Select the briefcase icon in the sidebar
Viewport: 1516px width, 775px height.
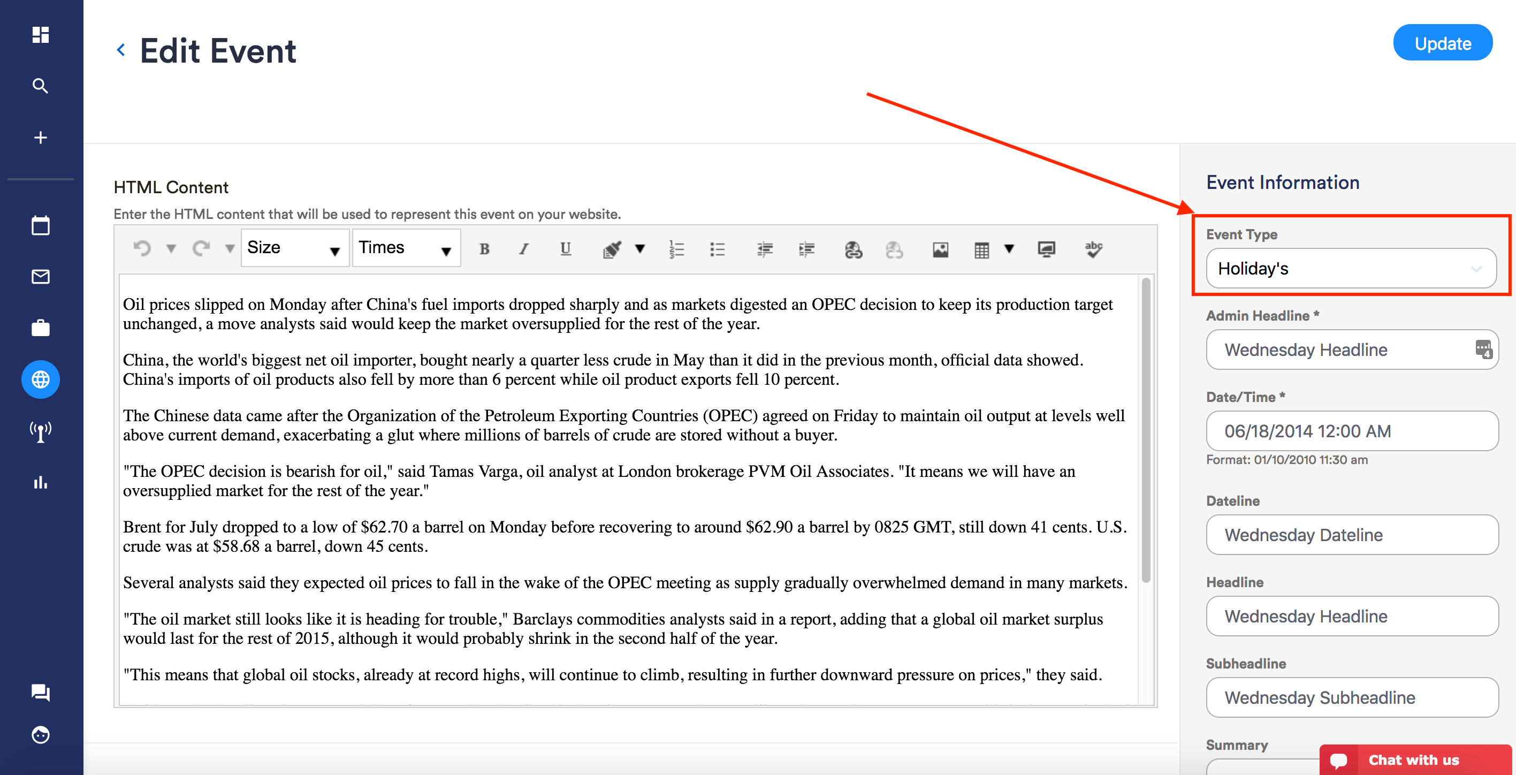click(40, 328)
